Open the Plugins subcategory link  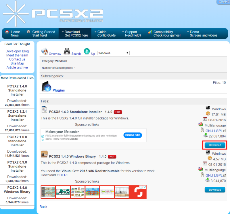59,90
